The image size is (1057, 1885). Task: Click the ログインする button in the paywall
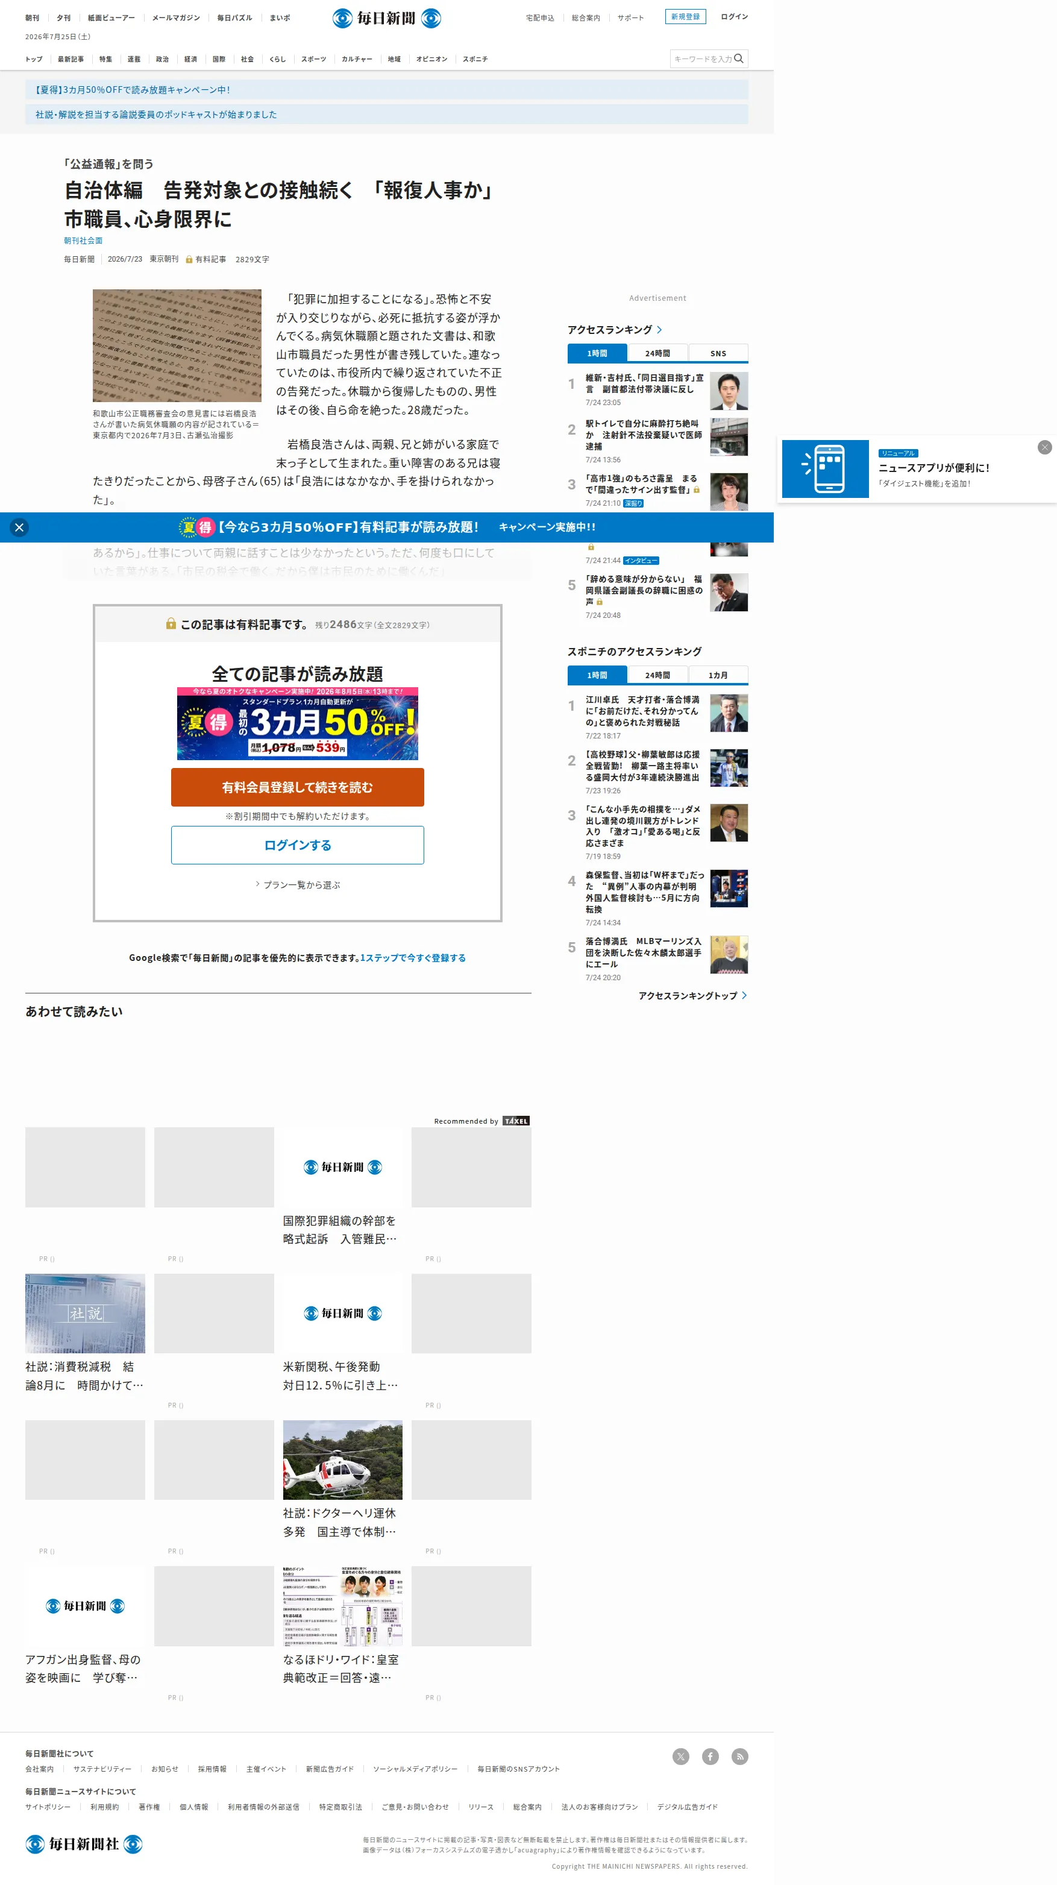coord(298,845)
